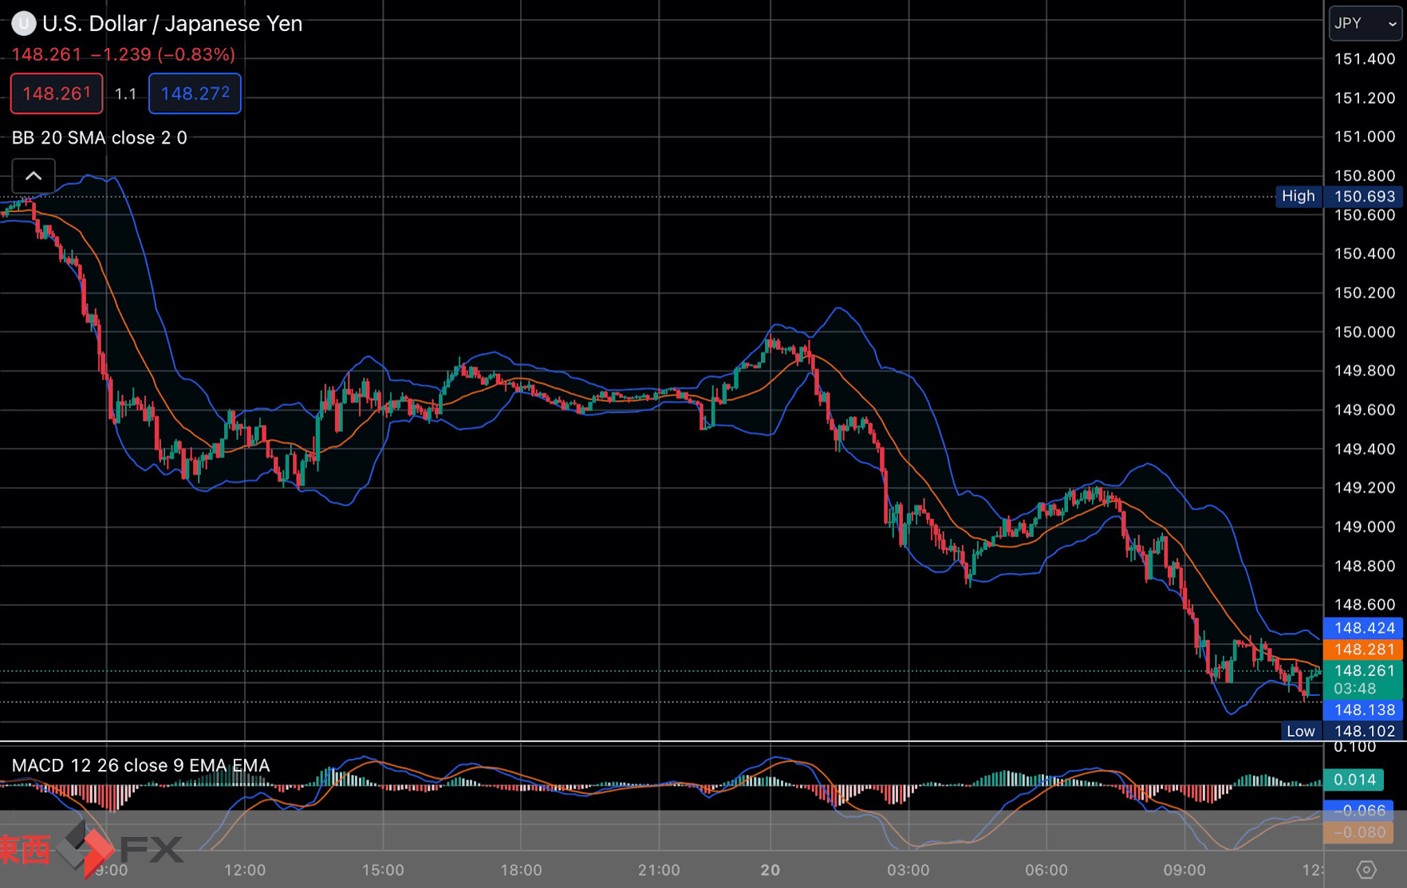
Task: Select the blue 148.138 lower band tag
Action: (x=1364, y=709)
